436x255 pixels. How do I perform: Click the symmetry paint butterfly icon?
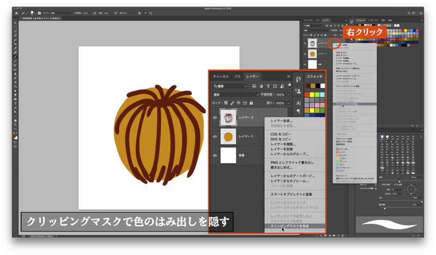151,13
